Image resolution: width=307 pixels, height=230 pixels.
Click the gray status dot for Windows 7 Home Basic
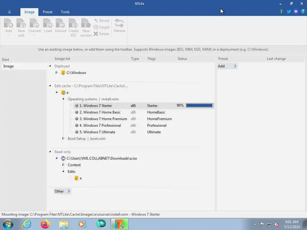click(77, 112)
